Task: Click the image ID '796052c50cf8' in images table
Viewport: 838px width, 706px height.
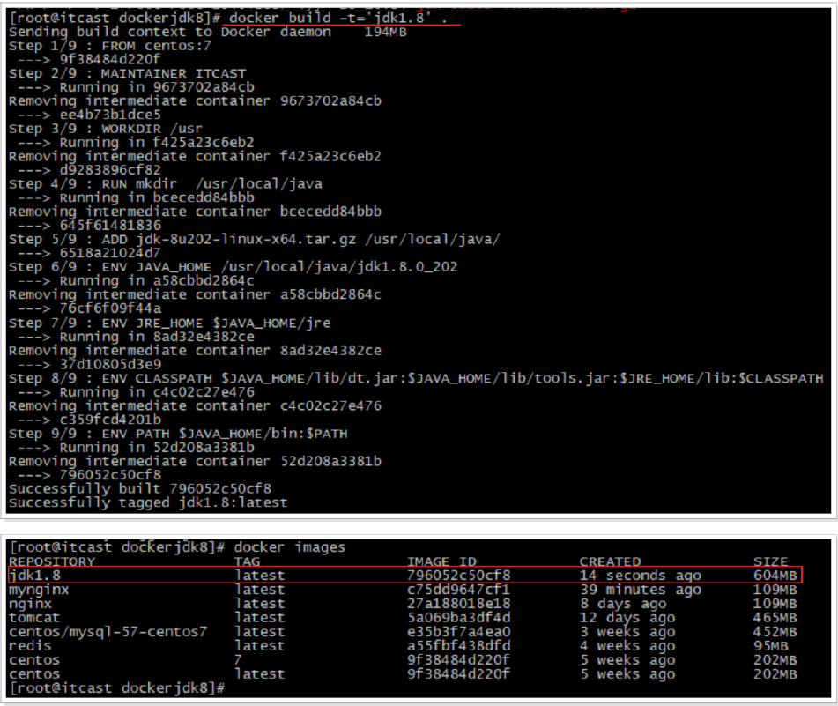Action: pos(458,575)
